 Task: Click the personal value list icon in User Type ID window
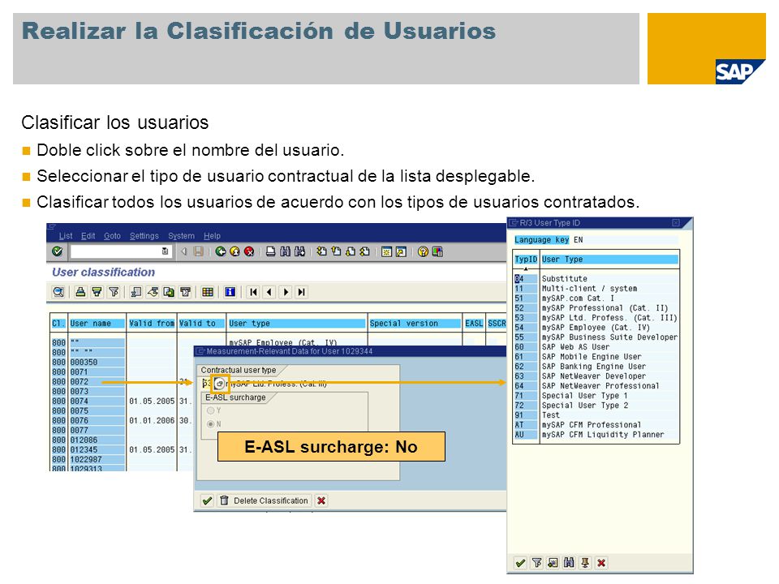(x=553, y=563)
